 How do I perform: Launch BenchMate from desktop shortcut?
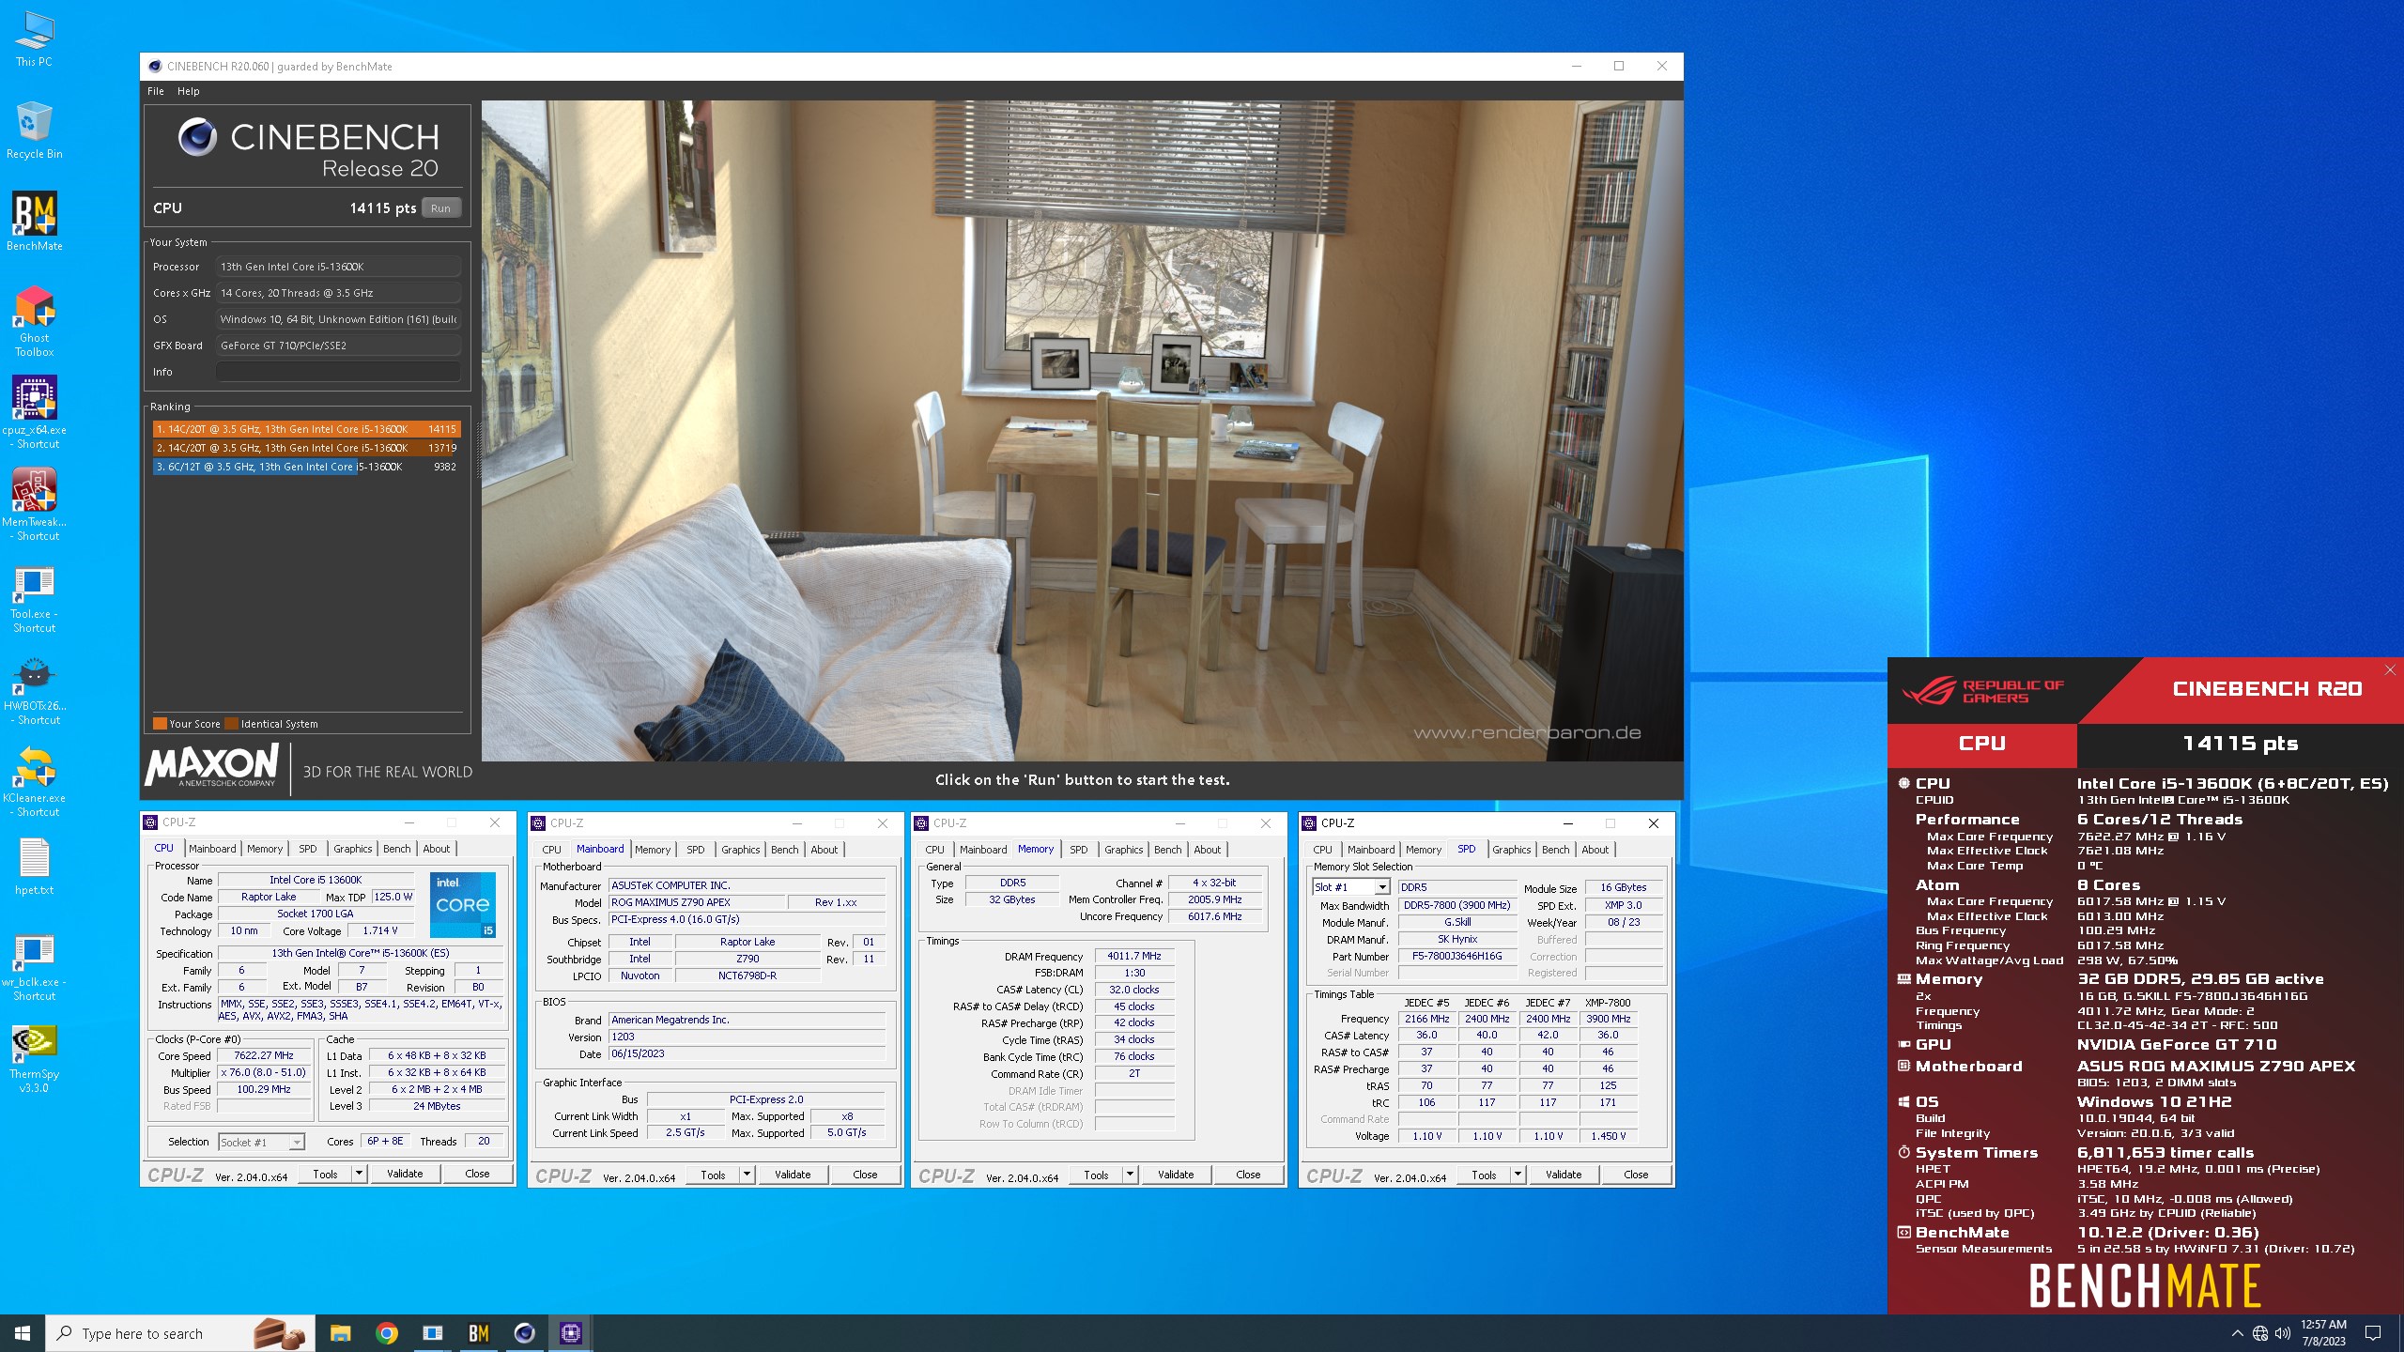click(x=34, y=223)
